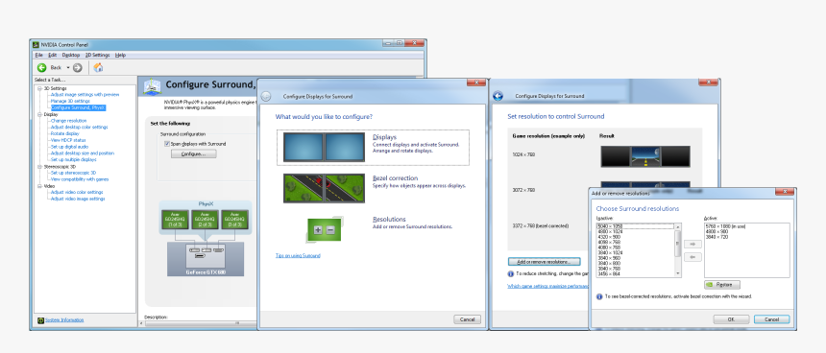Click the Configure Surround page header icon

pos(152,85)
